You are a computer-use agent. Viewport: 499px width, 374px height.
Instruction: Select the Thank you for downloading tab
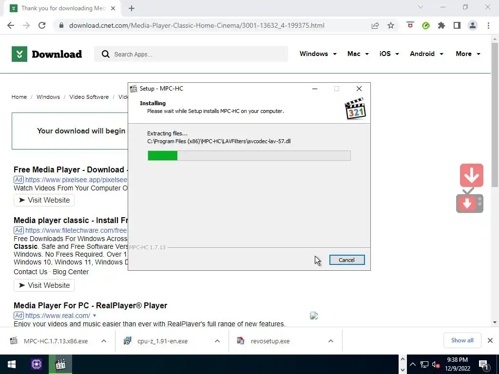(62, 8)
